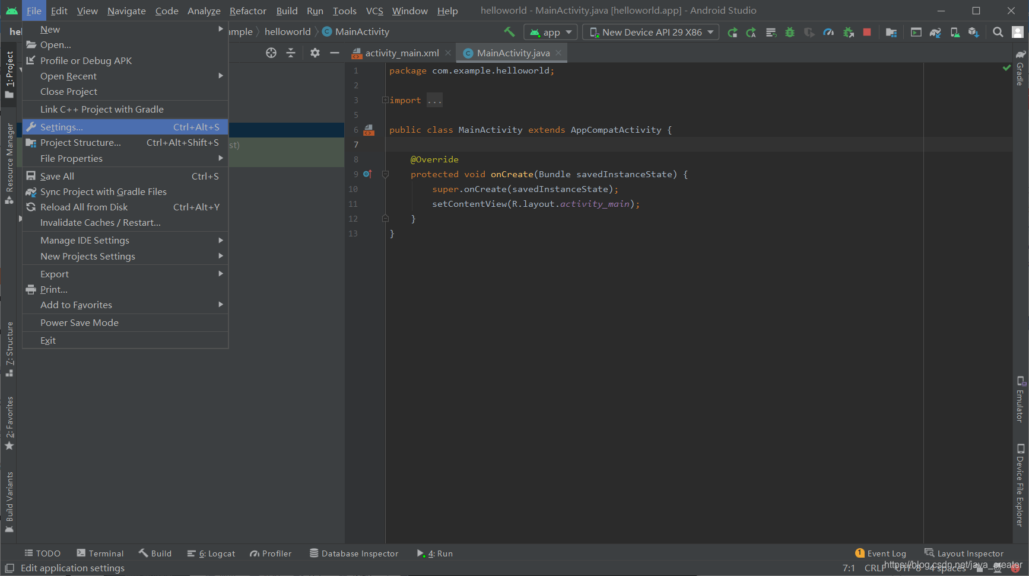Viewport: 1029px width, 576px height.
Task: Toggle Power Save Mode
Action: (x=125, y=322)
